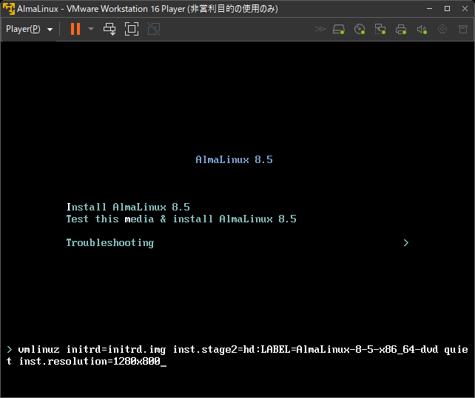
Task: Open the CD/DVD drive device icon
Action: (x=360, y=30)
